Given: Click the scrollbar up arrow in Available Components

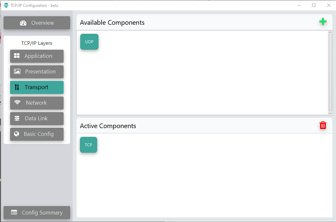Looking at the screenshot, I should click(331, 32).
